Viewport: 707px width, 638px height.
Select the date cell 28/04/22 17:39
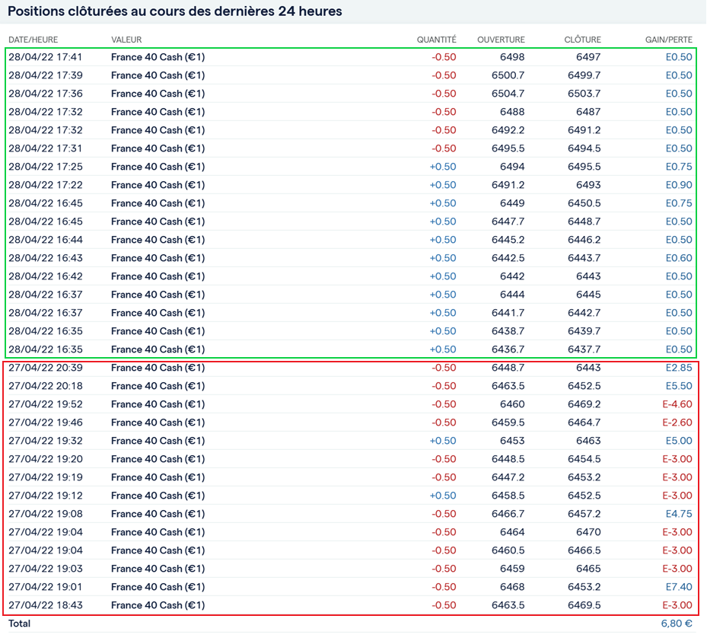46,75
